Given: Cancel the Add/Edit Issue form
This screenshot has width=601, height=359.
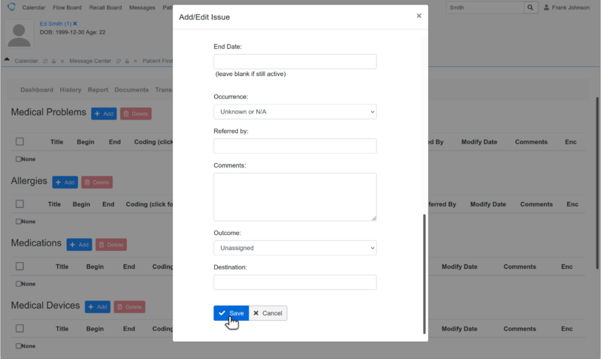Looking at the screenshot, I should click(x=267, y=313).
